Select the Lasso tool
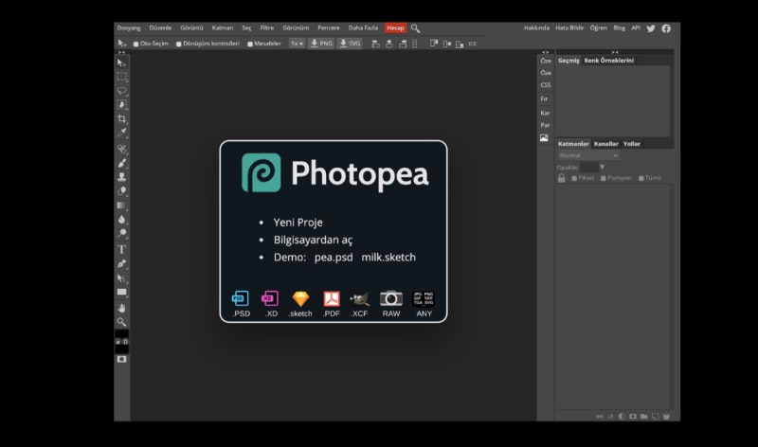Image resolution: width=758 pixels, height=447 pixels. tap(121, 91)
